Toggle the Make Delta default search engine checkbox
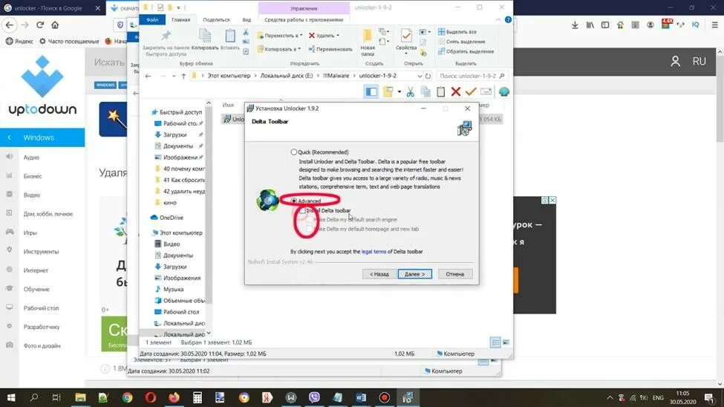 310,220
